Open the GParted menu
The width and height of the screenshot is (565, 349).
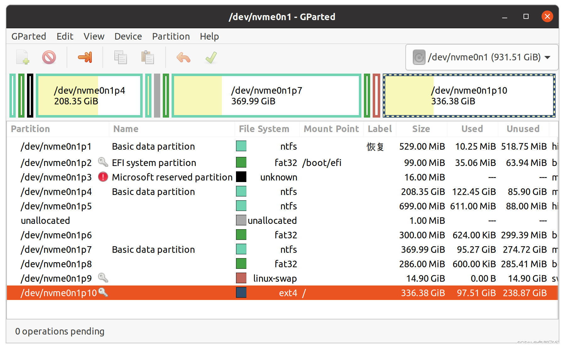pyautogui.click(x=29, y=36)
